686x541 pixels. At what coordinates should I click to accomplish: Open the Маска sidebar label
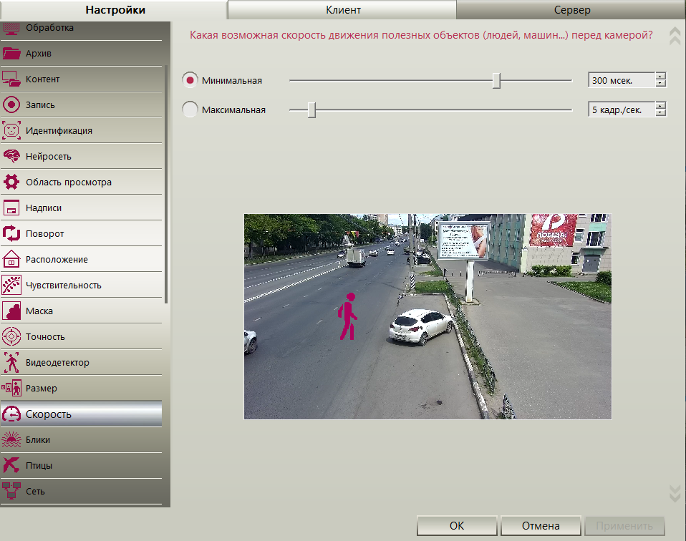point(39,311)
